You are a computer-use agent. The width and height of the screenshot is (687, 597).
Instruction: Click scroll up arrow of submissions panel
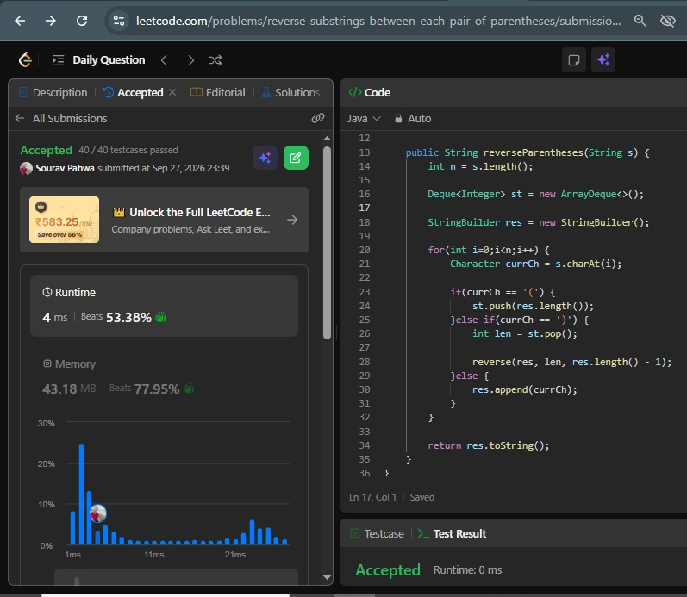click(327, 139)
